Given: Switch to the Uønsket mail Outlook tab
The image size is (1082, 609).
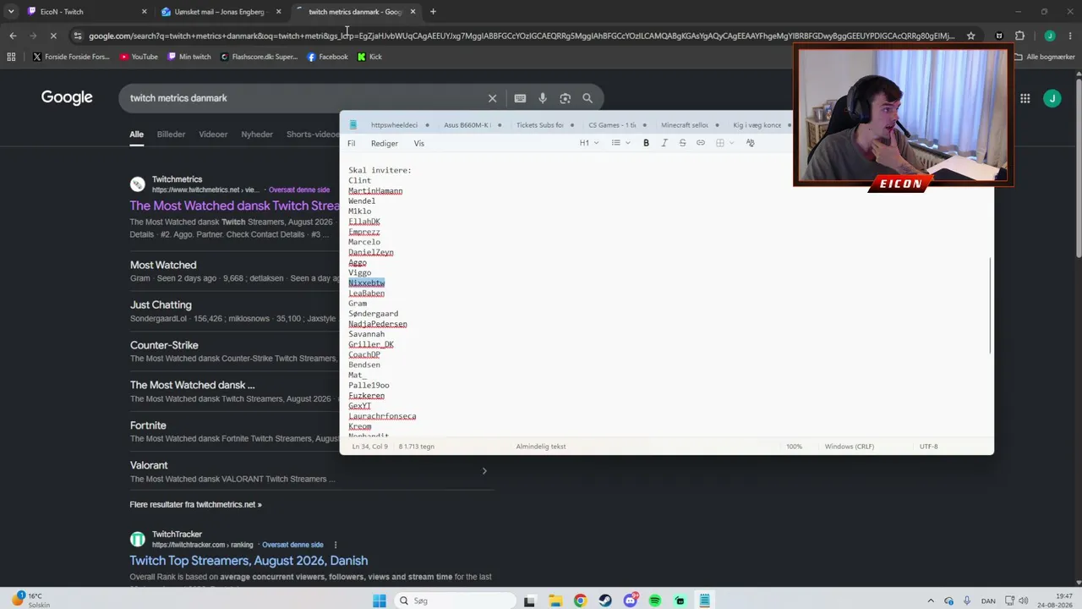Looking at the screenshot, I should [221, 12].
